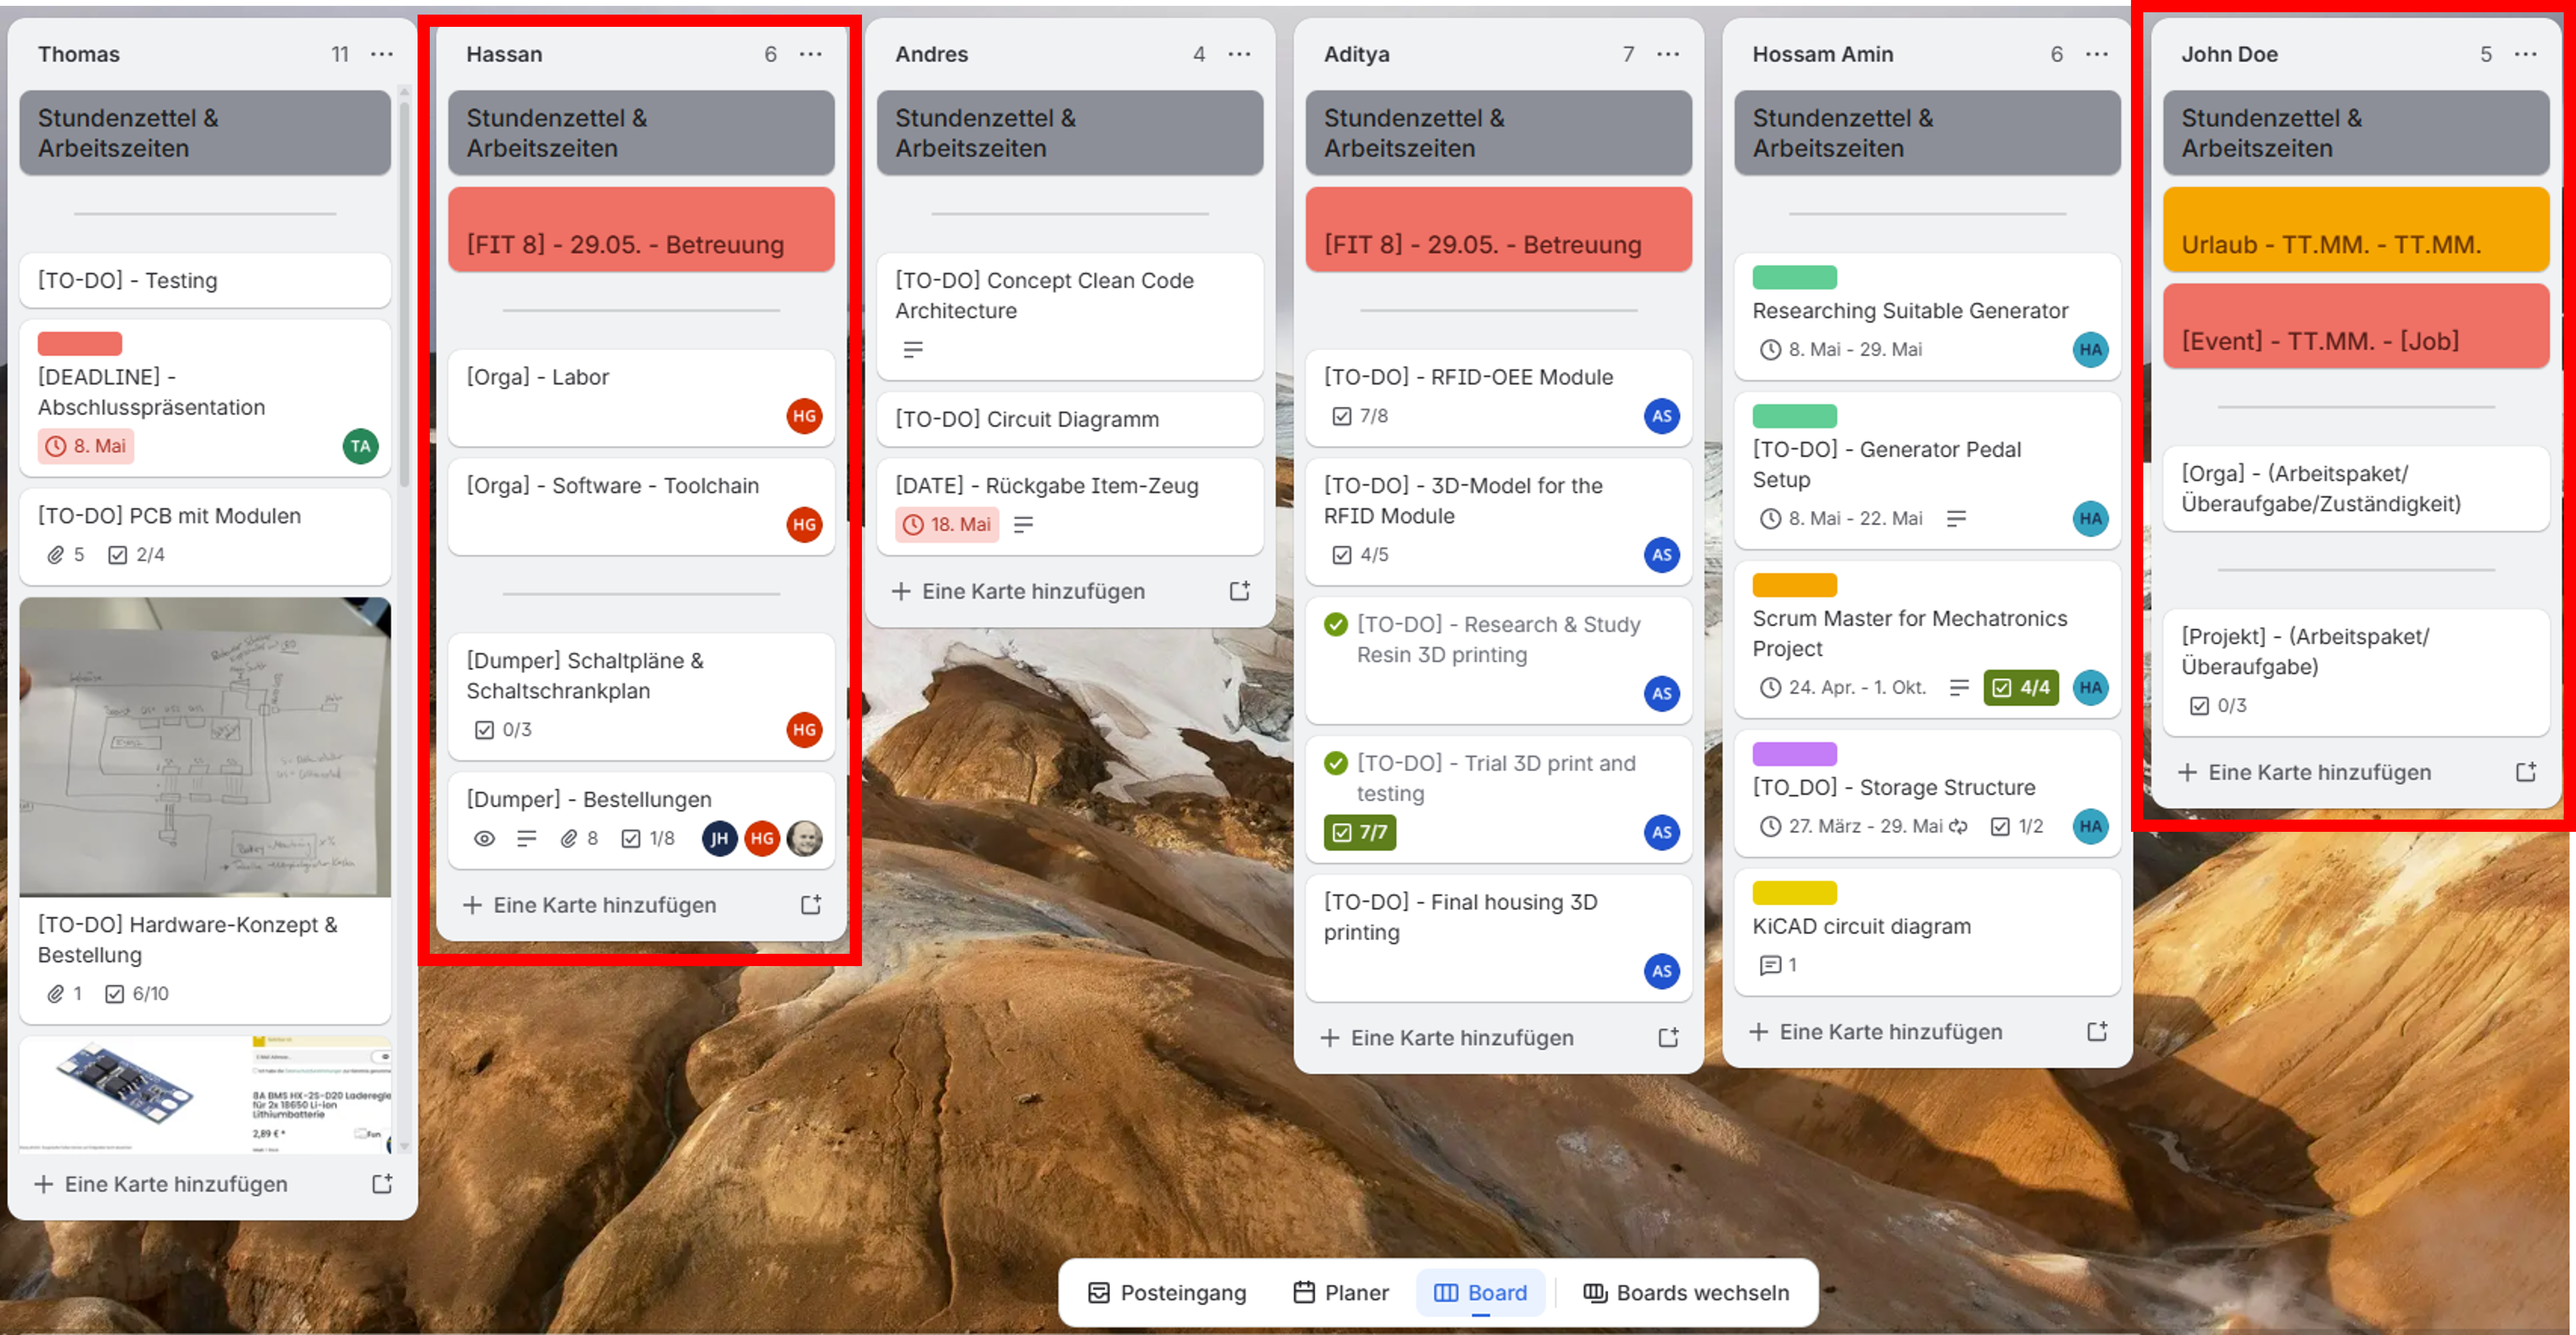Image resolution: width=2576 pixels, height=1335 pixels.
Task: Click description icon on Rückgabe Item-Zeug card
Action: click(1023, 525)
